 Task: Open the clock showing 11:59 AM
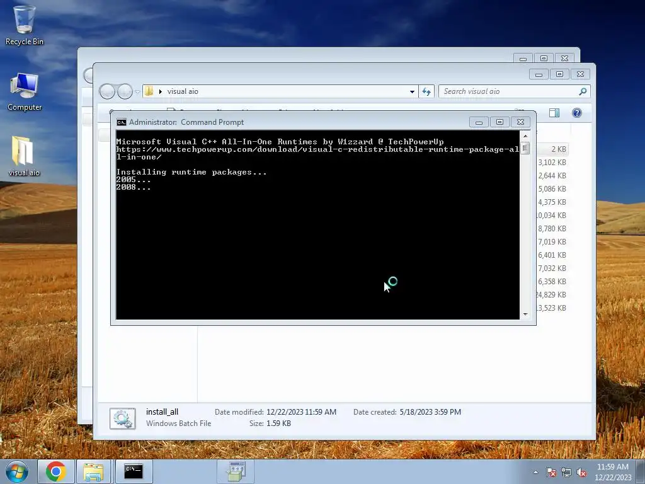612,472
